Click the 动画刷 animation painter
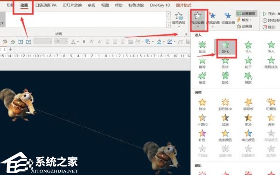The width and height of the screenshot is (280, 175). (x=245, y=27)
